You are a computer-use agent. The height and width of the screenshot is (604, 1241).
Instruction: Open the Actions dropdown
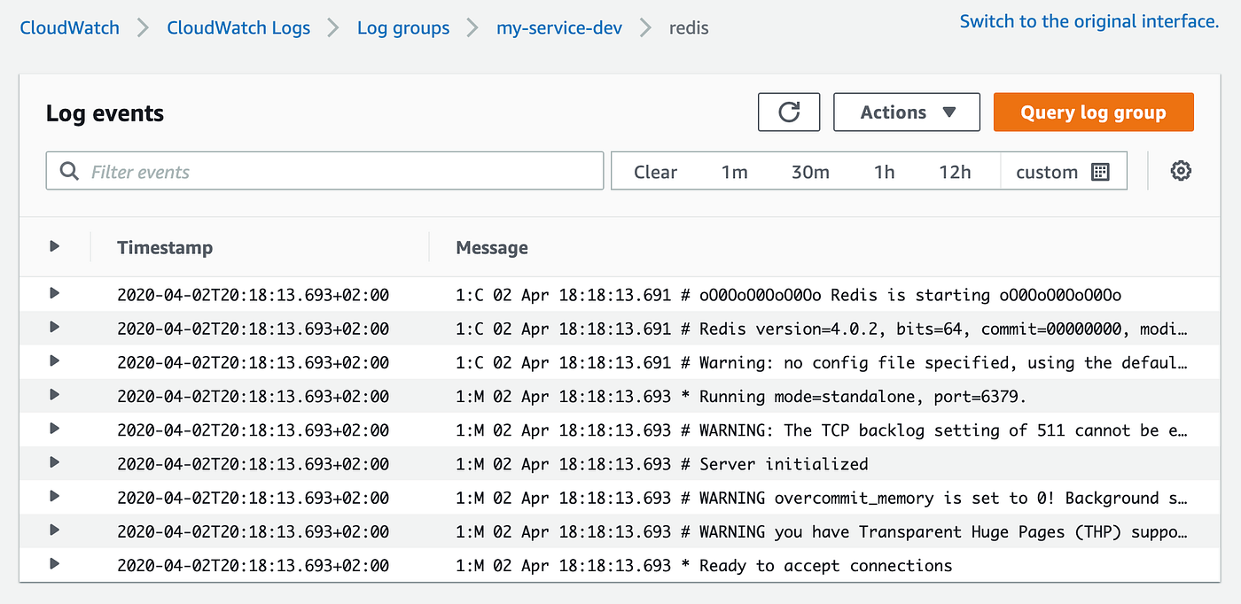point(907,112)
